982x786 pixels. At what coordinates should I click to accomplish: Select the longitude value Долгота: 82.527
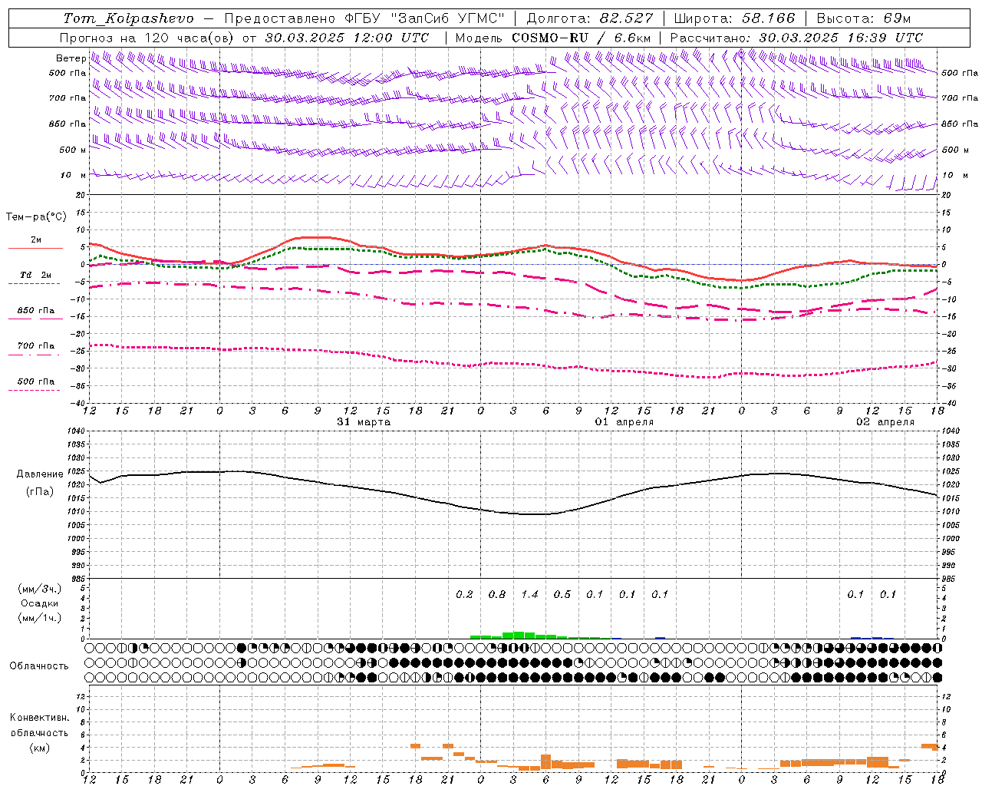(x=590, y=18)
